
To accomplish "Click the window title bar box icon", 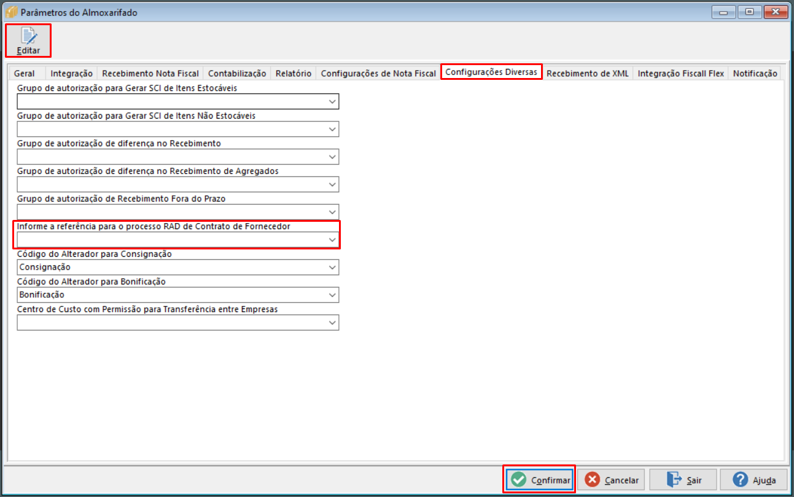I will pyautogui.click(x=11, y=12).
